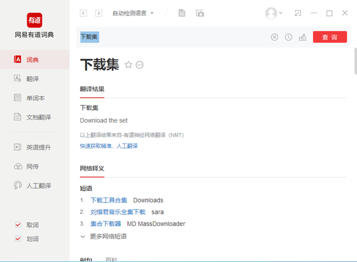Click the NMT source note text
Screen dimensions: 357x262
132,135
